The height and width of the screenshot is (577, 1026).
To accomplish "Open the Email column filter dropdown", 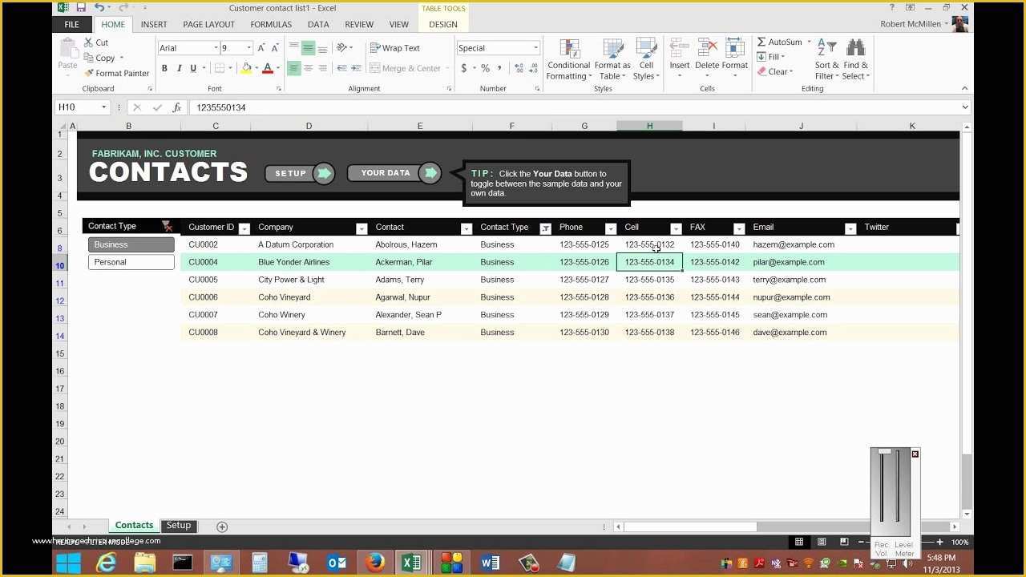I will [850, 228].
